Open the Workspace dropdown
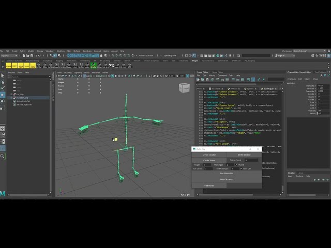 (x=310, y=51)
